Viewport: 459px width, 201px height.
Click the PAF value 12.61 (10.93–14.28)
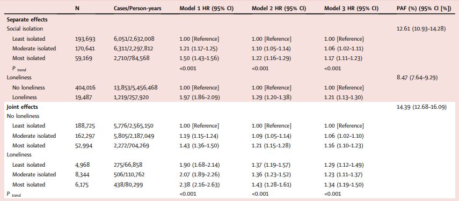tap(421, 28)
